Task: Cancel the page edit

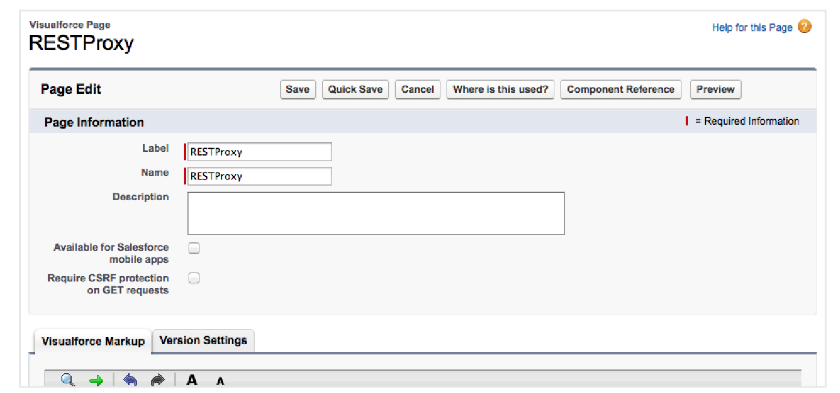Action: click(x=418, y=89)
